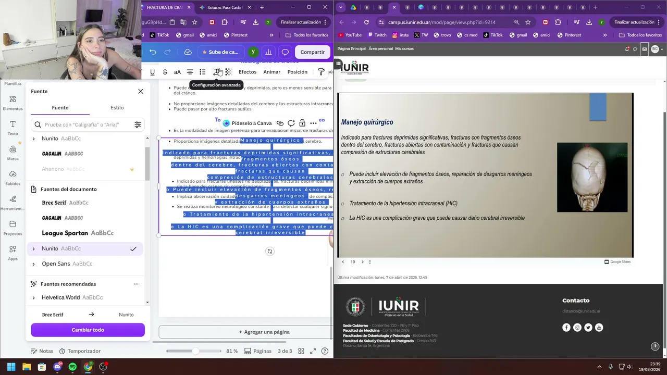667x375 pixels.
Task: Open Posición in text toolbar
Action: [x=297, y=72]
